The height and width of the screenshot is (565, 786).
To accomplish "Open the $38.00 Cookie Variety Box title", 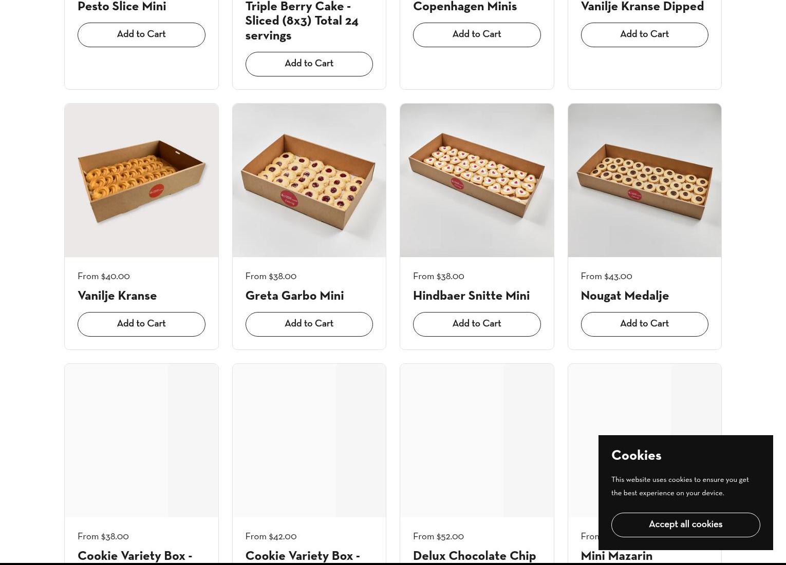I will pos(135,557).
